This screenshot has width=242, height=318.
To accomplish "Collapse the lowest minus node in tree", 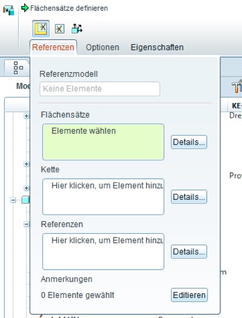I will tap(26, 224).
